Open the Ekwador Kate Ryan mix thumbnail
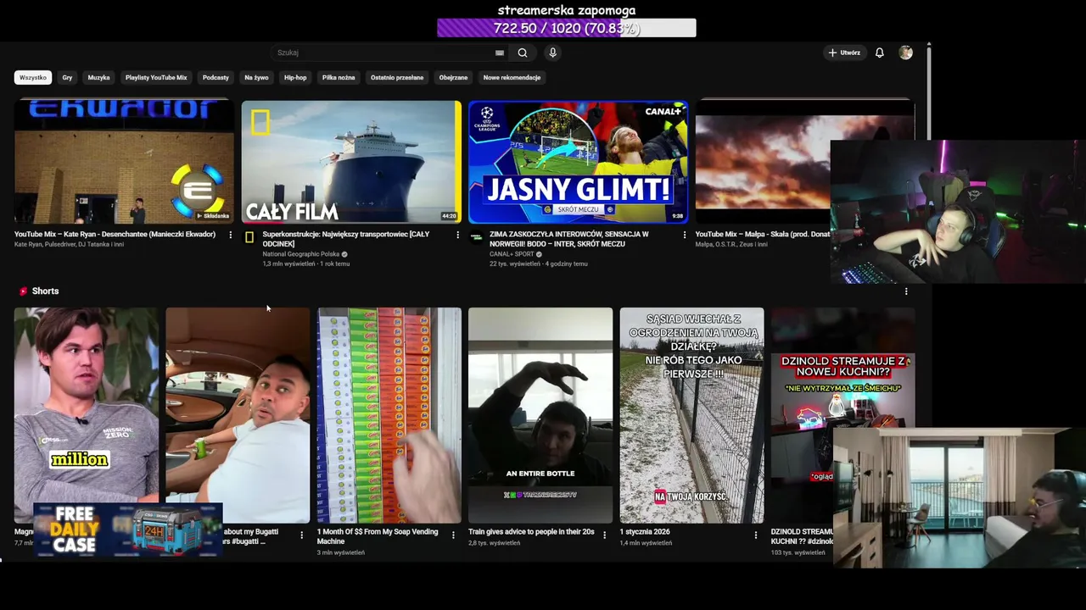The width and height of the screenshot is (1086, 610). tap(124, 162)
